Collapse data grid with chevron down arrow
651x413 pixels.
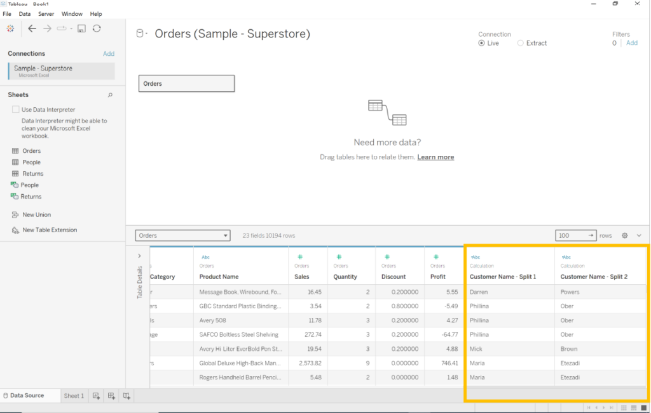tap(639, 236)
